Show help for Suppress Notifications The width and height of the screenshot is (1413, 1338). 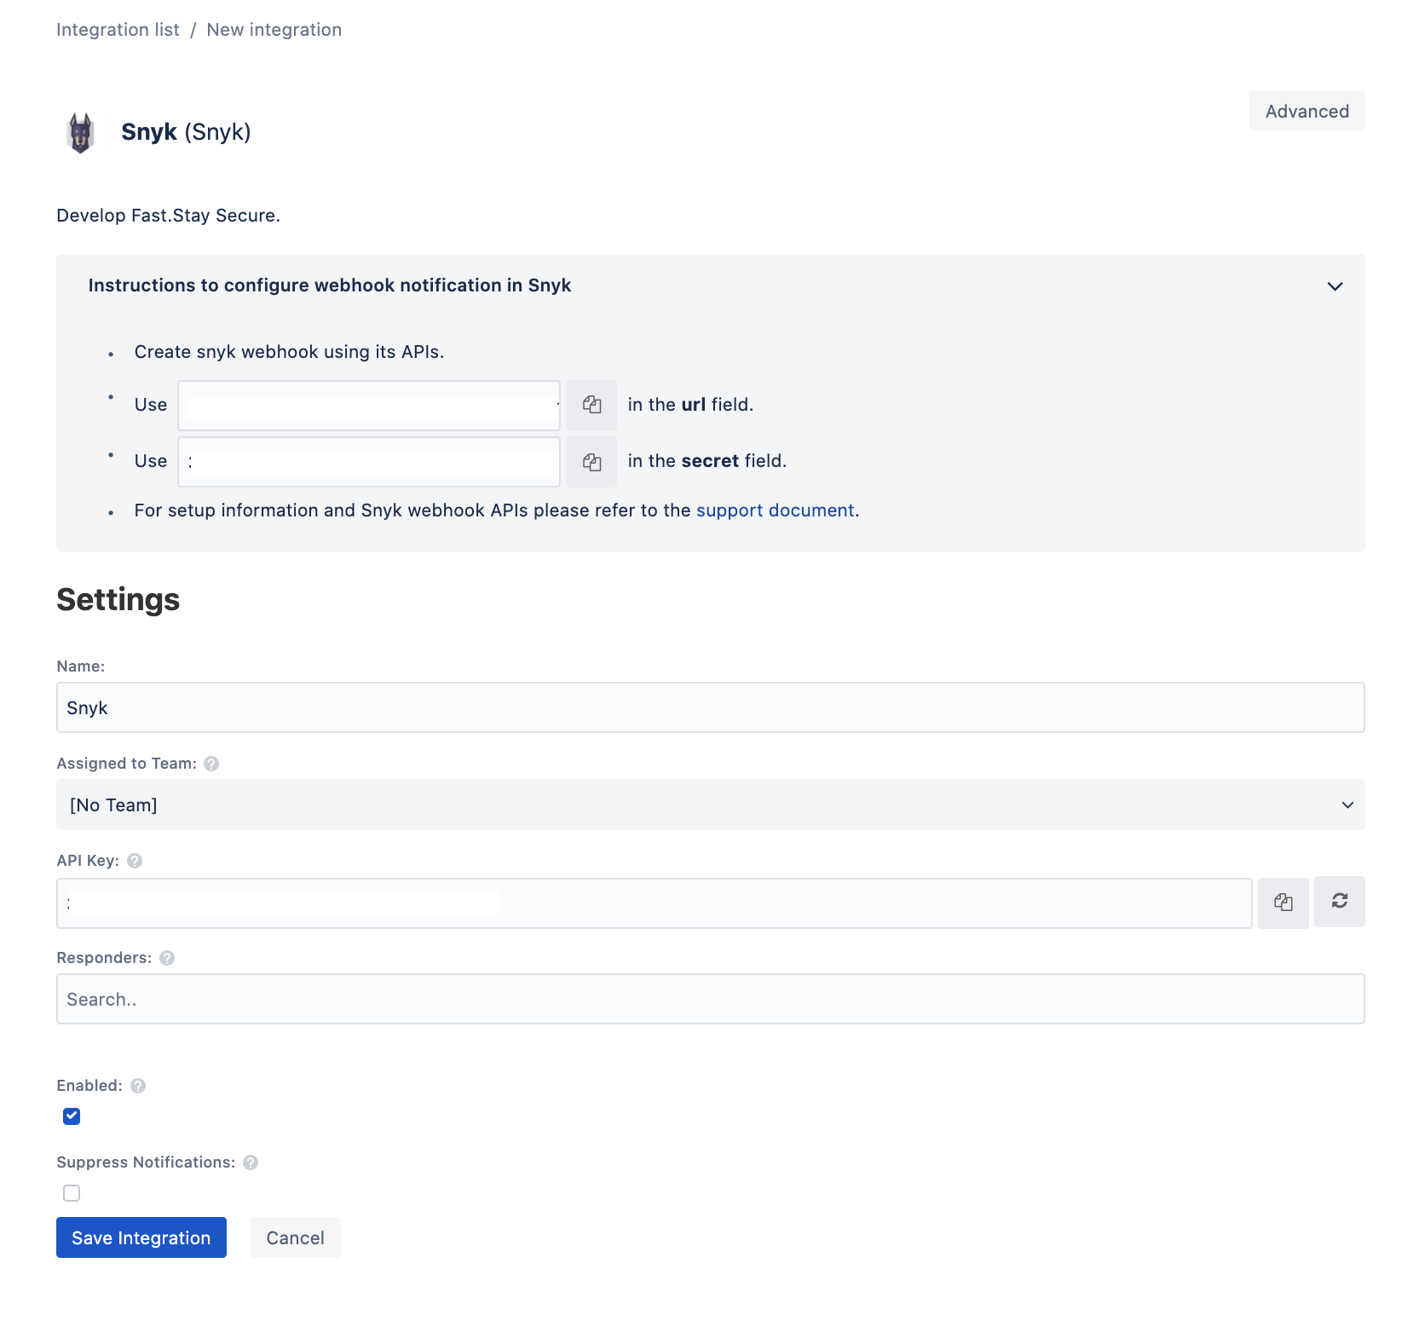coord(251,1162)
